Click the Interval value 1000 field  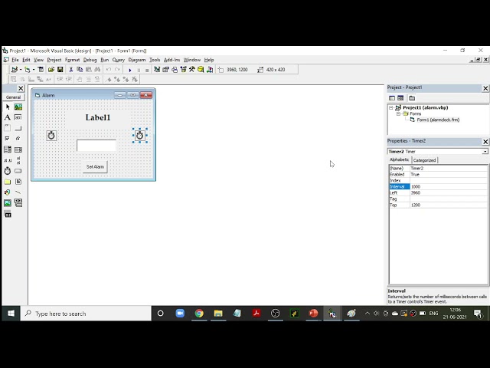[x=449, y=186]
